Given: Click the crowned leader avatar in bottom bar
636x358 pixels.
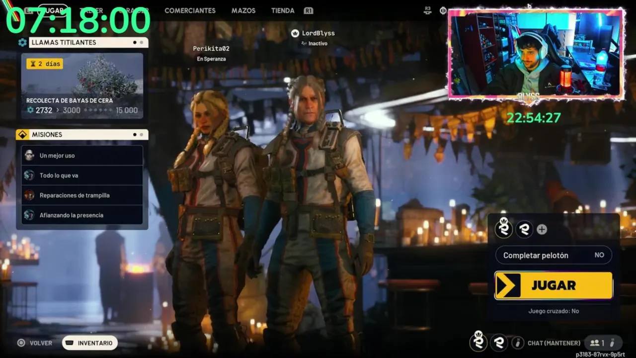Looking at the screenshot, I should (x=478, y=341).
